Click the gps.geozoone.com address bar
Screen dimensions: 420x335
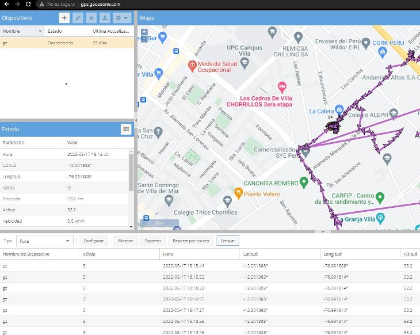(101, 4)
